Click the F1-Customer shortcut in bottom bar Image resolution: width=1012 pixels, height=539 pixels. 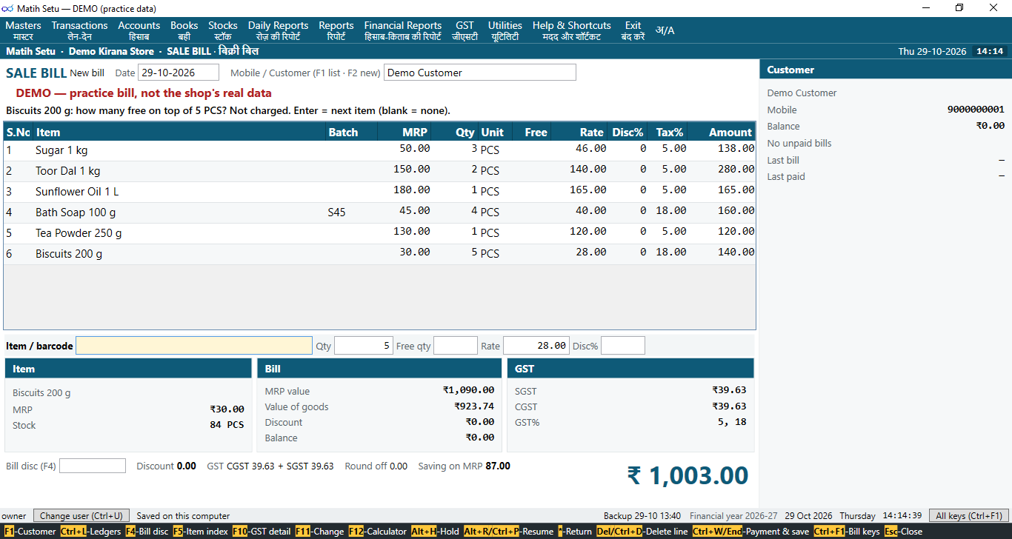(x=30, y=532)
